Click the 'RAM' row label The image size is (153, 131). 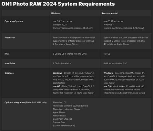7,54
